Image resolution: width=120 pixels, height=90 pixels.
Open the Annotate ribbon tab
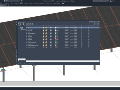(x=16, y=3)
